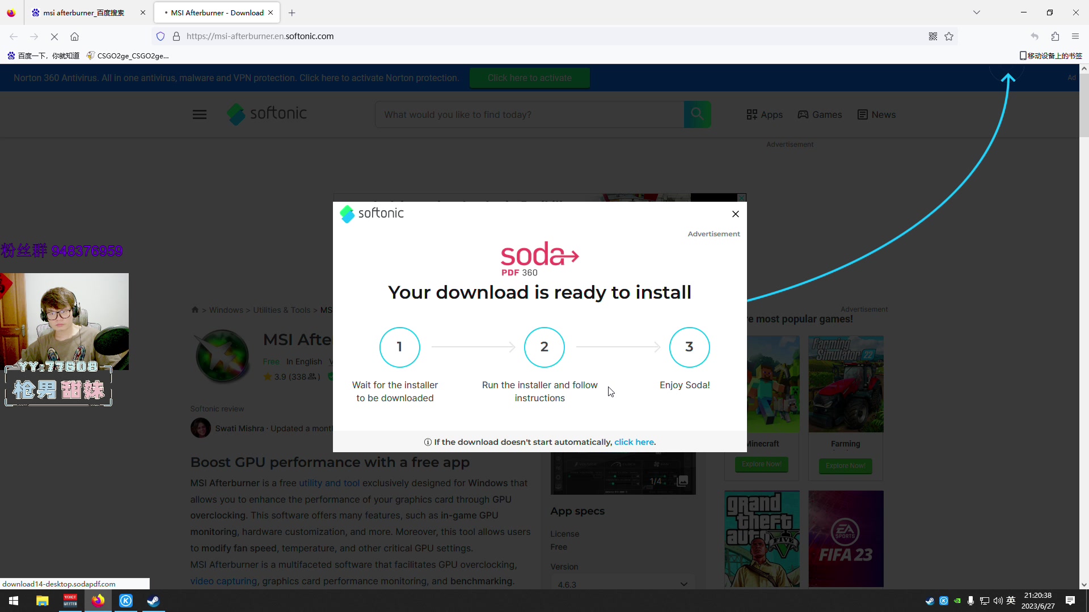Click 'Click here to activate' Norton button
This screenshot has width=1089, height=612.
530,78
